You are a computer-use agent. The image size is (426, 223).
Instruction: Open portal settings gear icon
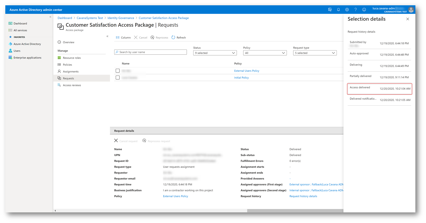click(x=347, y=10)
